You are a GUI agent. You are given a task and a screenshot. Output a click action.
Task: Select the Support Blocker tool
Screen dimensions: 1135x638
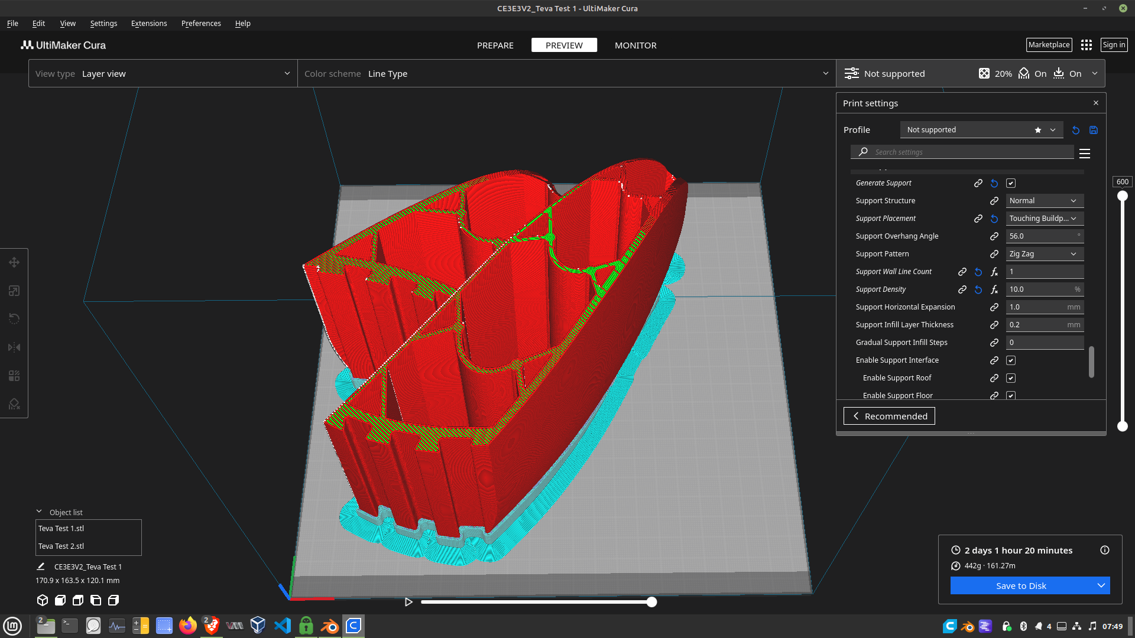pyautogui.click(x=14, y=404)
